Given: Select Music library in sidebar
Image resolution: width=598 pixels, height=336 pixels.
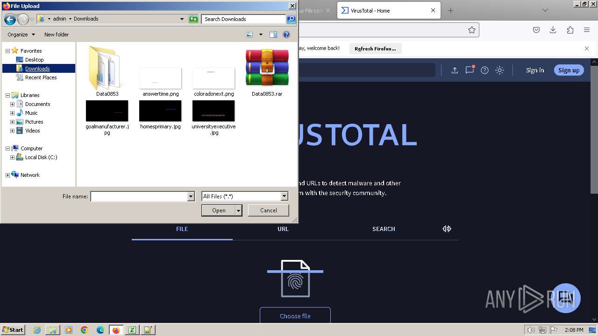Looking at the screenshot, I should 31,113.
